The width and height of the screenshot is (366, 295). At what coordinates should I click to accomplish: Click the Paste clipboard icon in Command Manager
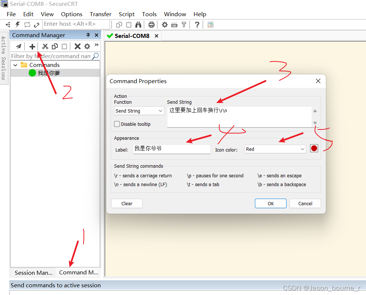point(64,46)
